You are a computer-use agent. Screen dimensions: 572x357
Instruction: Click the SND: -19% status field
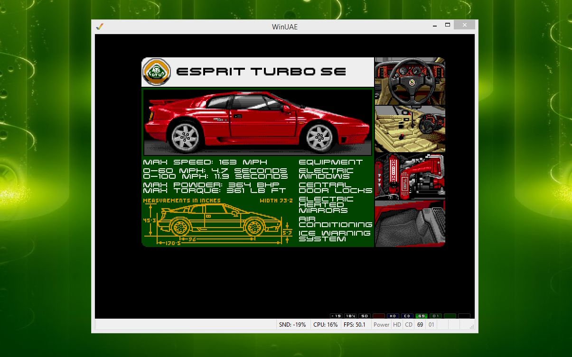(x=293, y=325)
